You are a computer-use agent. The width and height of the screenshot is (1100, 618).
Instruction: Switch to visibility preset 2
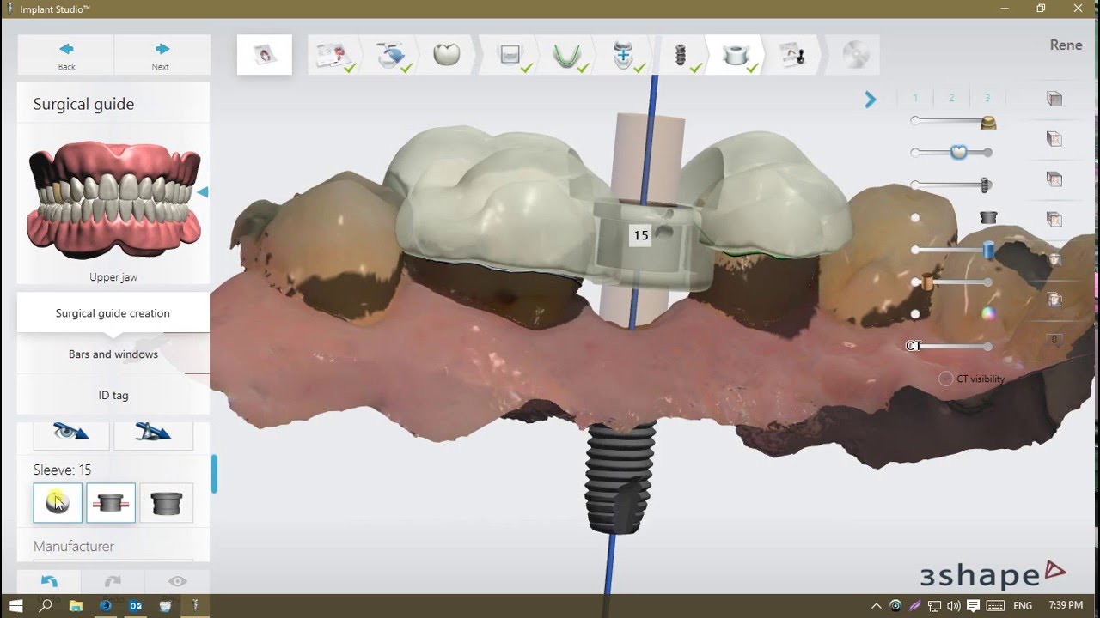951,98
